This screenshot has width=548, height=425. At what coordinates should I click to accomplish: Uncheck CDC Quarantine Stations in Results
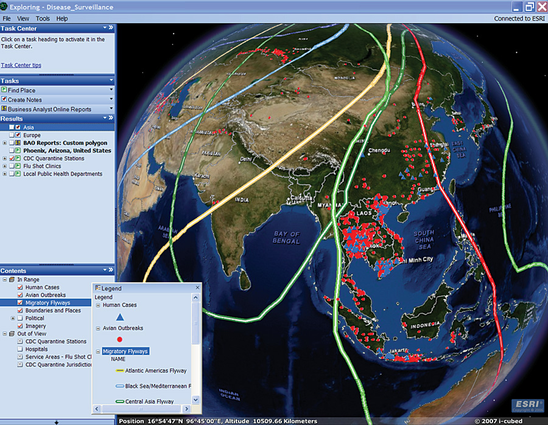click(12, 159)
